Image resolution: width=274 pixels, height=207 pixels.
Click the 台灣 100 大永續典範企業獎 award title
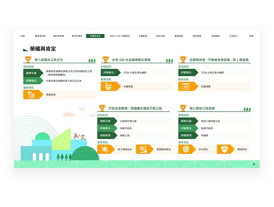point(131,60)
